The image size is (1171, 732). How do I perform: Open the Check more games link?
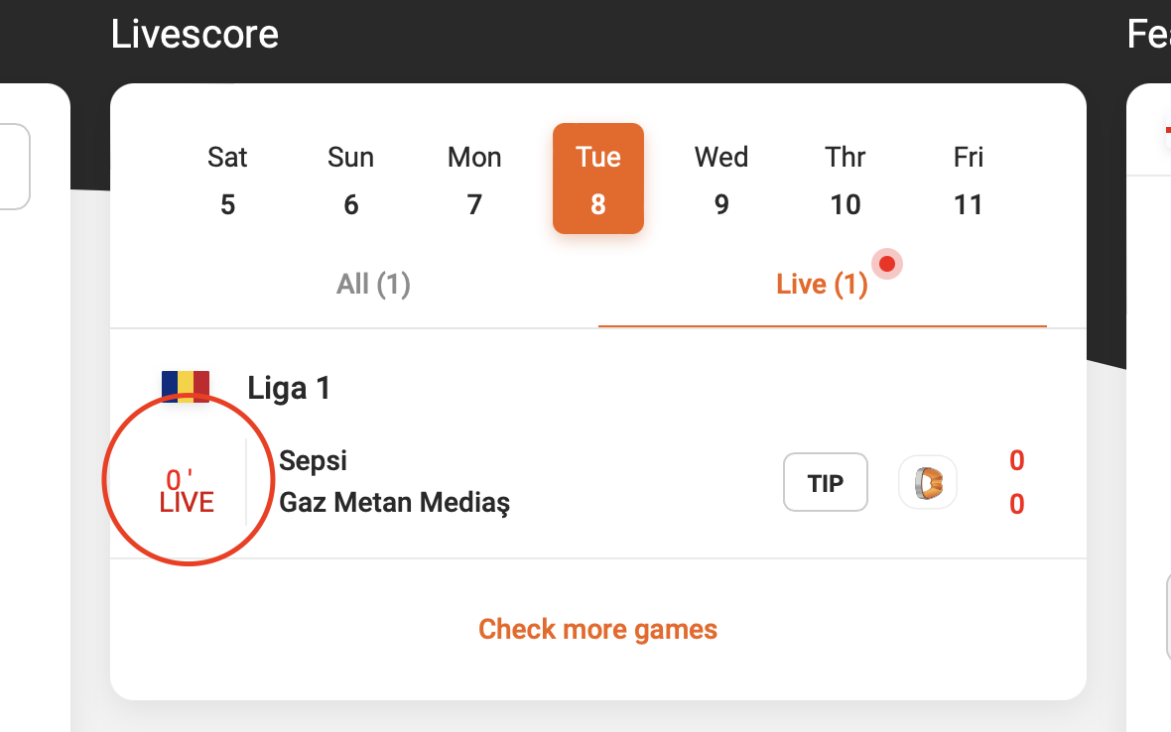click(x=597, y=629)
